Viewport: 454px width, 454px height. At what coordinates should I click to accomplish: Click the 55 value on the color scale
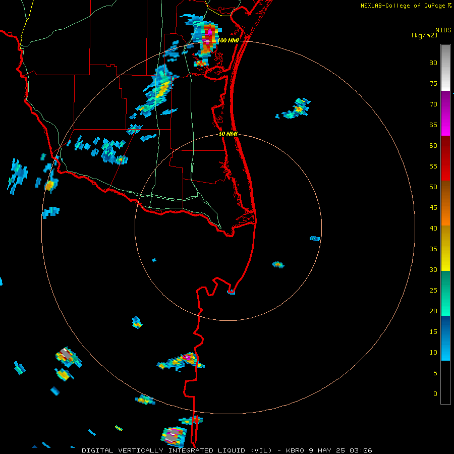coord(433,166)
